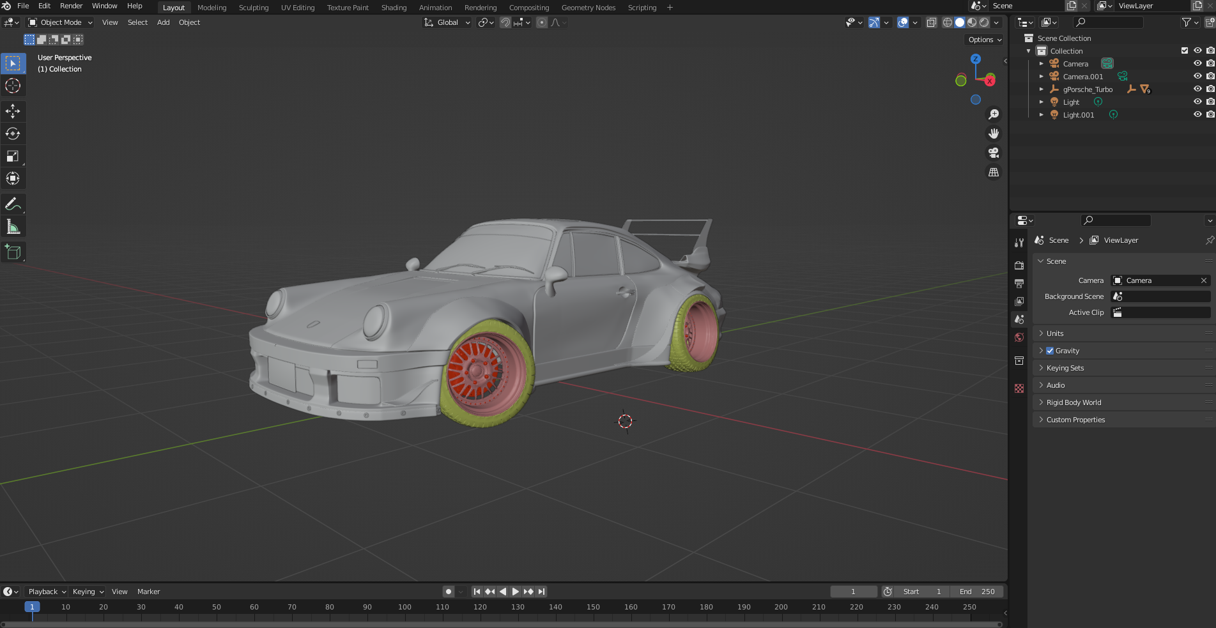Open the Add menu in viewport header
Viewport: 1216px width, 628px height.
(x=164, y=22)
